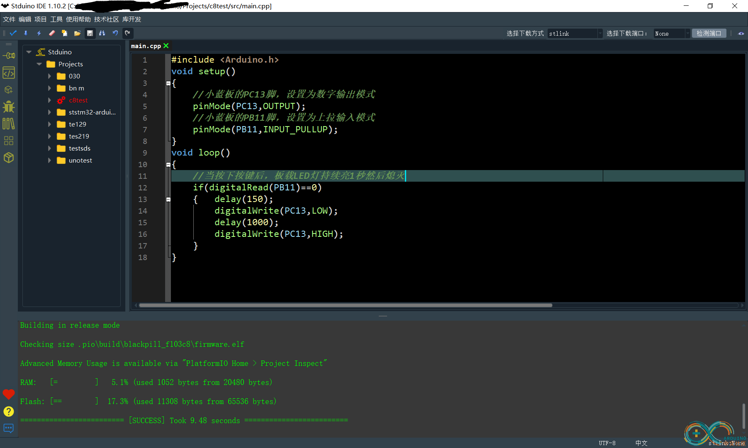748x448 pixels.
Task: Click the box package sidebar icon
Action: tap(9, 158)
